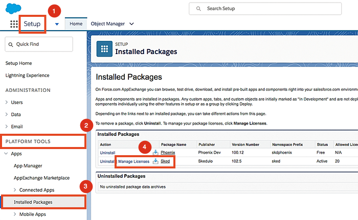Click the Installed Packages header grid icon
This screenshot has width=358, height=220.
pos(104,49)
